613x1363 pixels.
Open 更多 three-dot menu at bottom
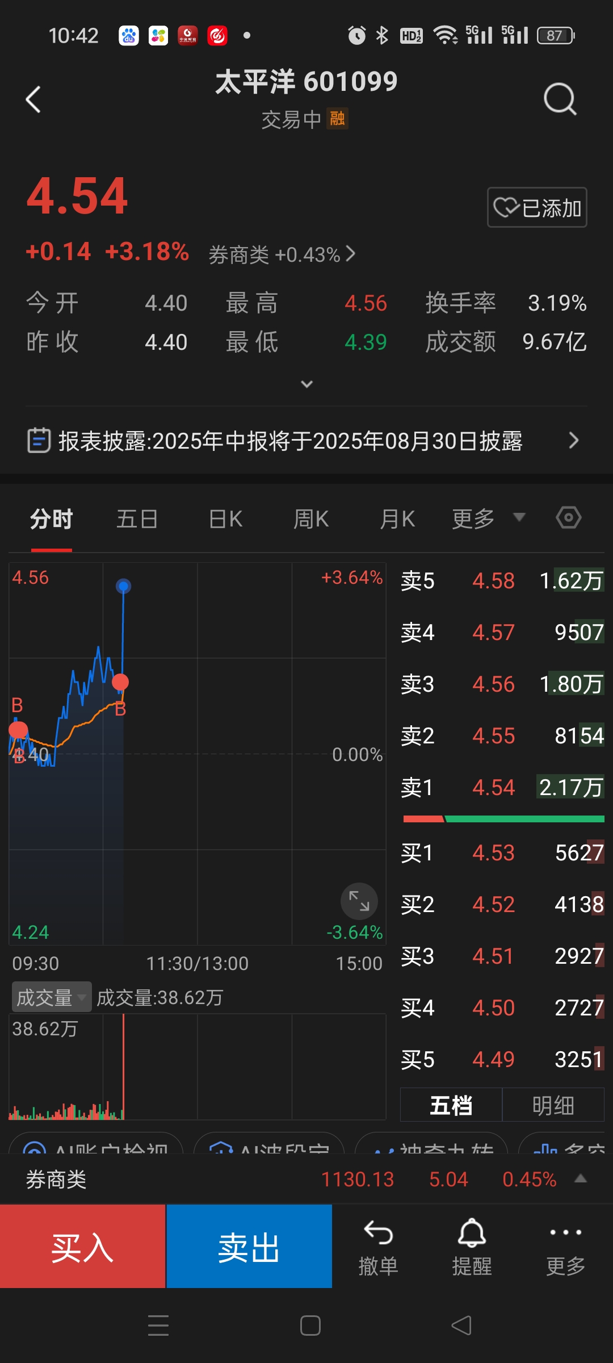565,1247
